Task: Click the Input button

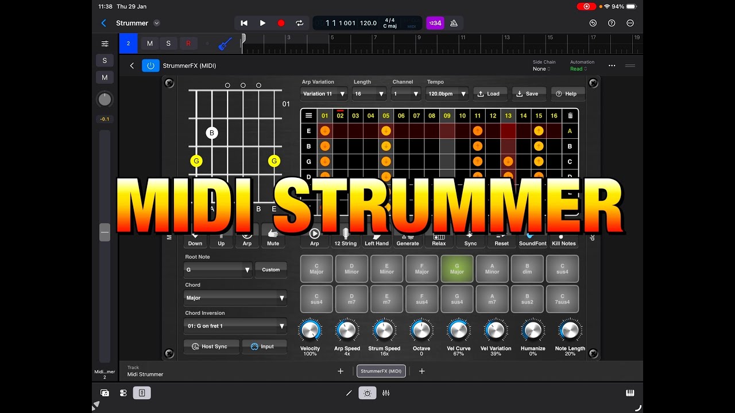Action: pyautogui.click(x=264, y=346)
